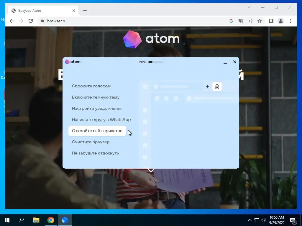Open the Chrome three-dot menu

click(290, 21)
